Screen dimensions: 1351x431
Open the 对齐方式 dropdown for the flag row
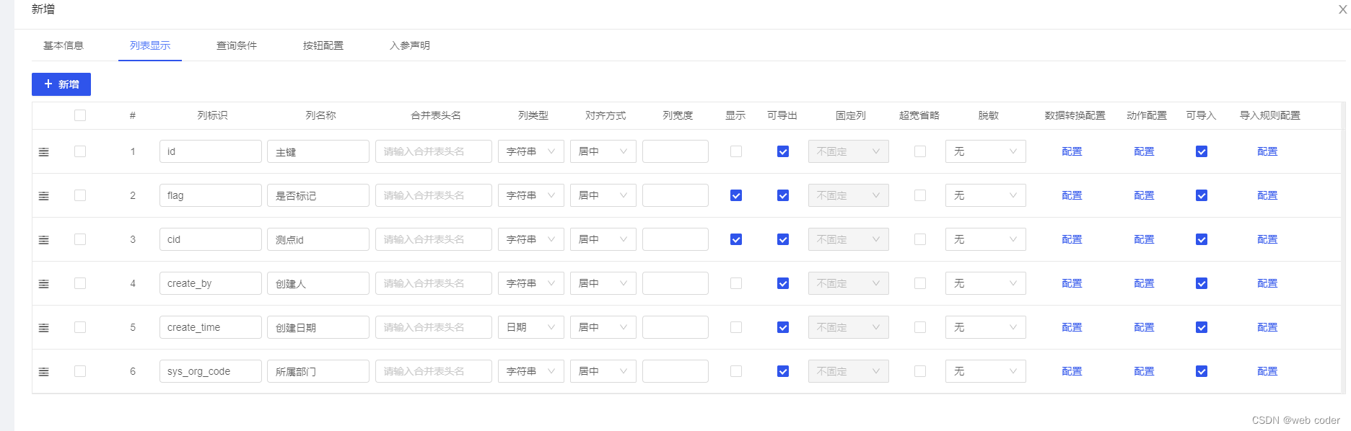[x=603, y=195]
